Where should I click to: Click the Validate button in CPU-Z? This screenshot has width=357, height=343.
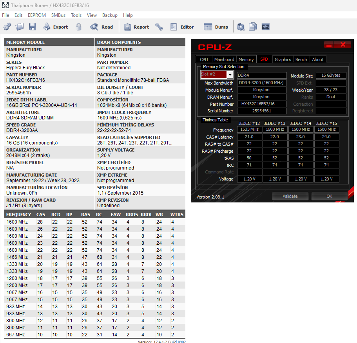290,196
